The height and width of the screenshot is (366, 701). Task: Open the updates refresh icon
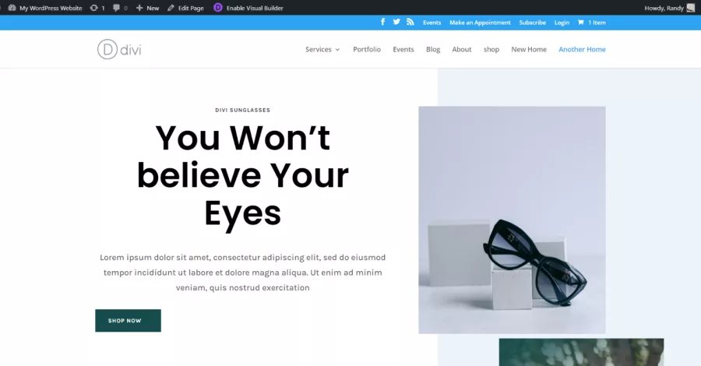93,8
